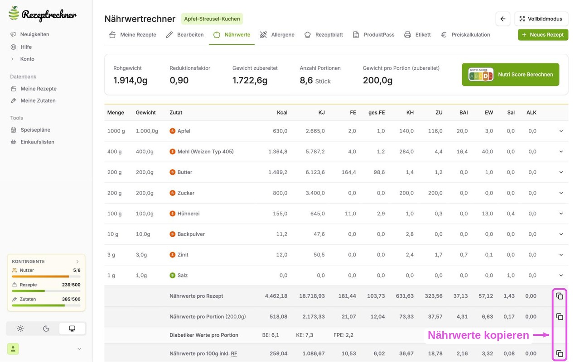The height and width of the screenshot is (362, 580).
Task: Click the Nutri-Score label graphic
Action: (481, 74)
